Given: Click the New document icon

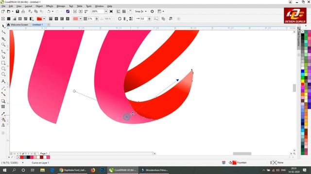Looking at the screenshot, I should 3,12.
